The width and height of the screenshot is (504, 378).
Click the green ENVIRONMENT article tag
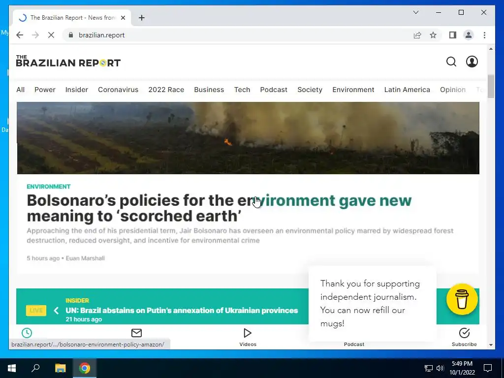(49, 187)
